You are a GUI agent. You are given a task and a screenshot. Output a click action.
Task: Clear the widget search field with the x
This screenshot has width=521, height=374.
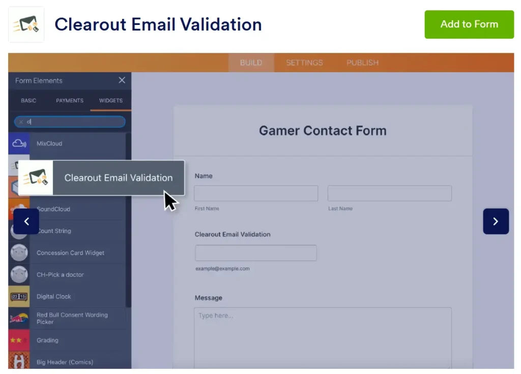tap(21, 122)
